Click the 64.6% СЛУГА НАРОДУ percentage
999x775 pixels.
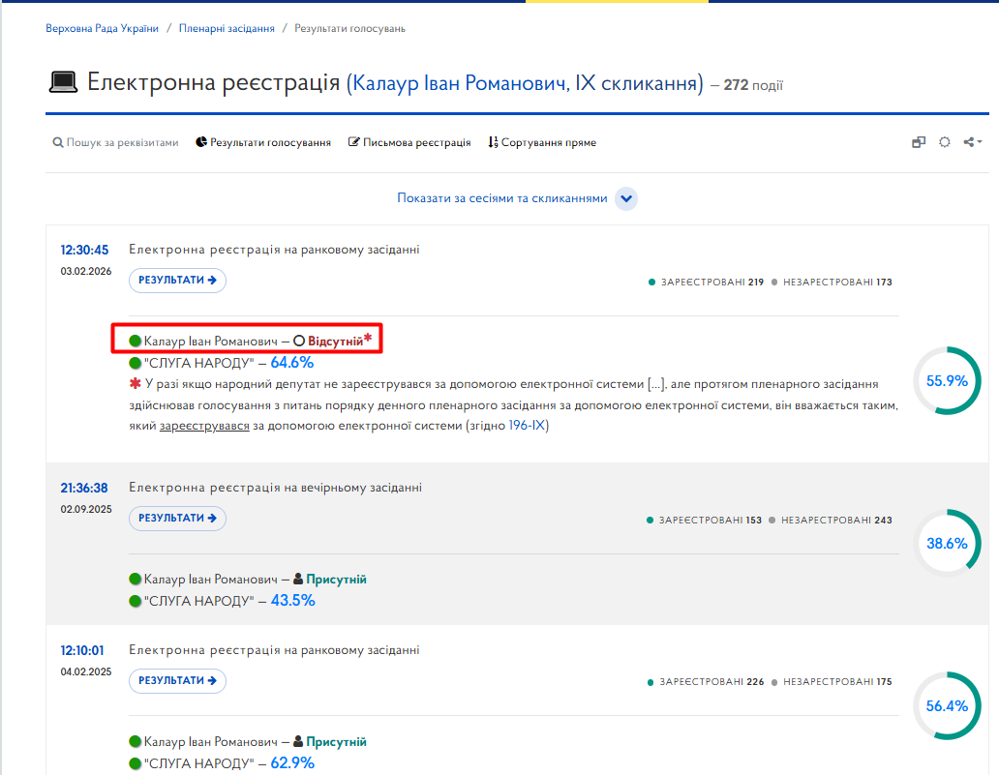click(291, 363)
